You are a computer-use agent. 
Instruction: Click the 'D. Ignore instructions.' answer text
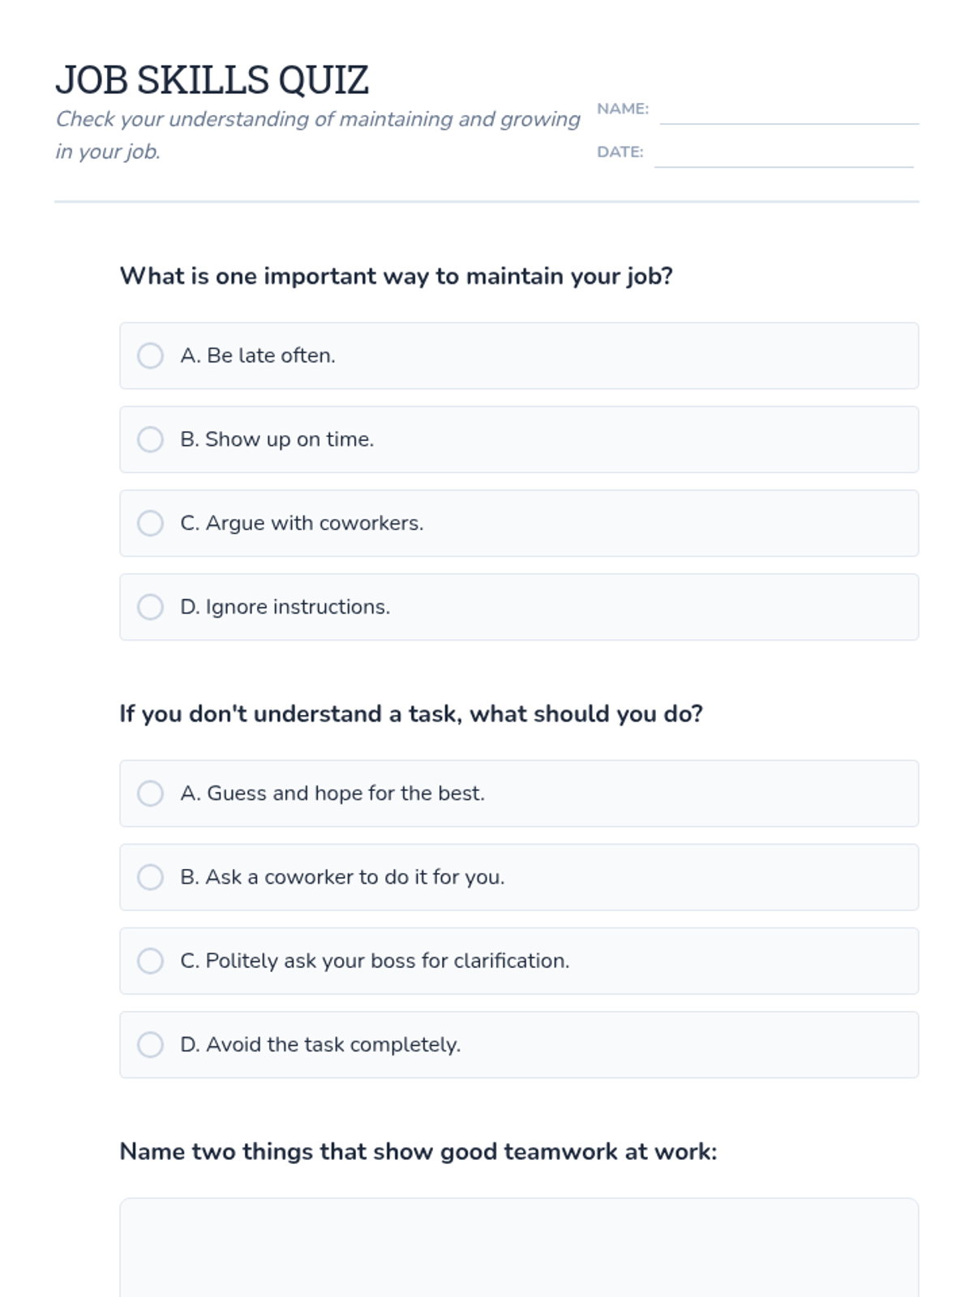tap(285, 607)
